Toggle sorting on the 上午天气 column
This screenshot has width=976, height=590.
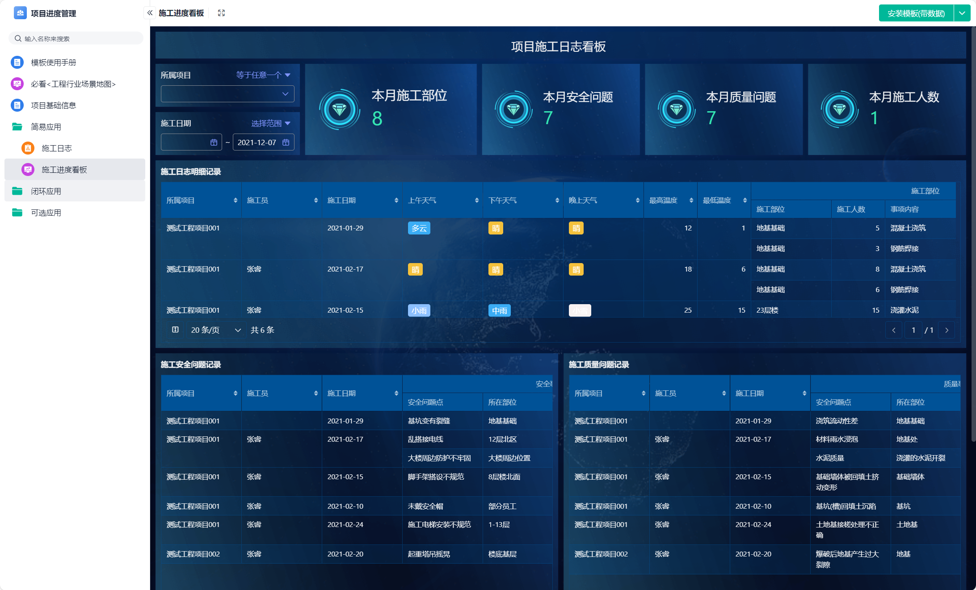[x=476, y=201]
